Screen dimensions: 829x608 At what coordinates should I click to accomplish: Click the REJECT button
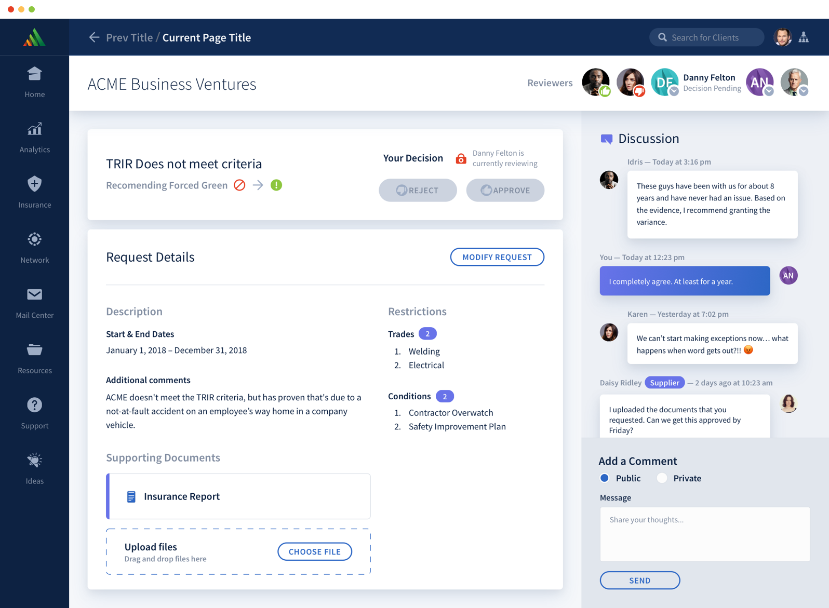click(418, 190)
